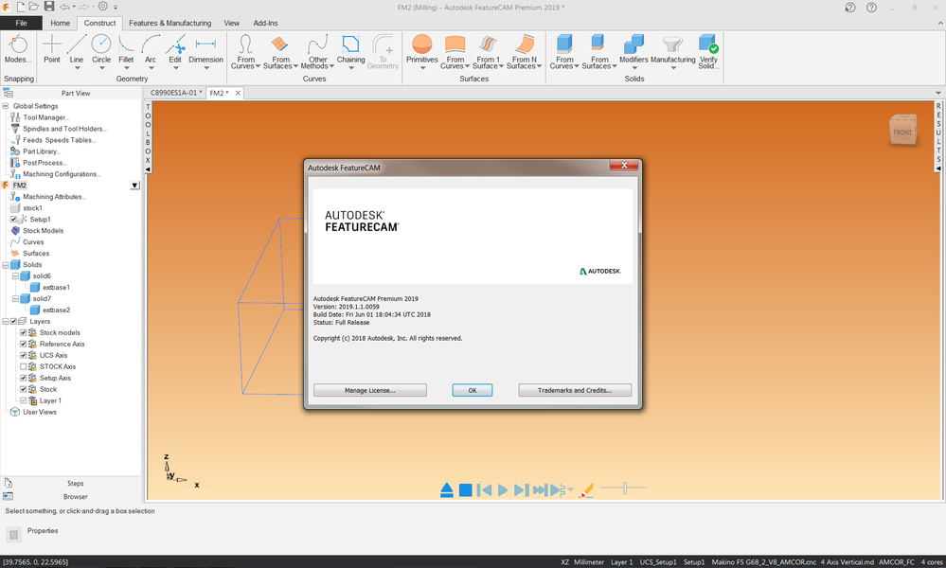946x568 pixels.
Task: Click the clear simulation brush icon
Action: pyautogui.click(x=586, y=490)
